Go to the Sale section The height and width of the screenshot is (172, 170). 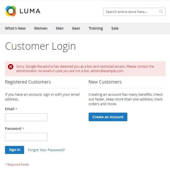coord(115,28)
